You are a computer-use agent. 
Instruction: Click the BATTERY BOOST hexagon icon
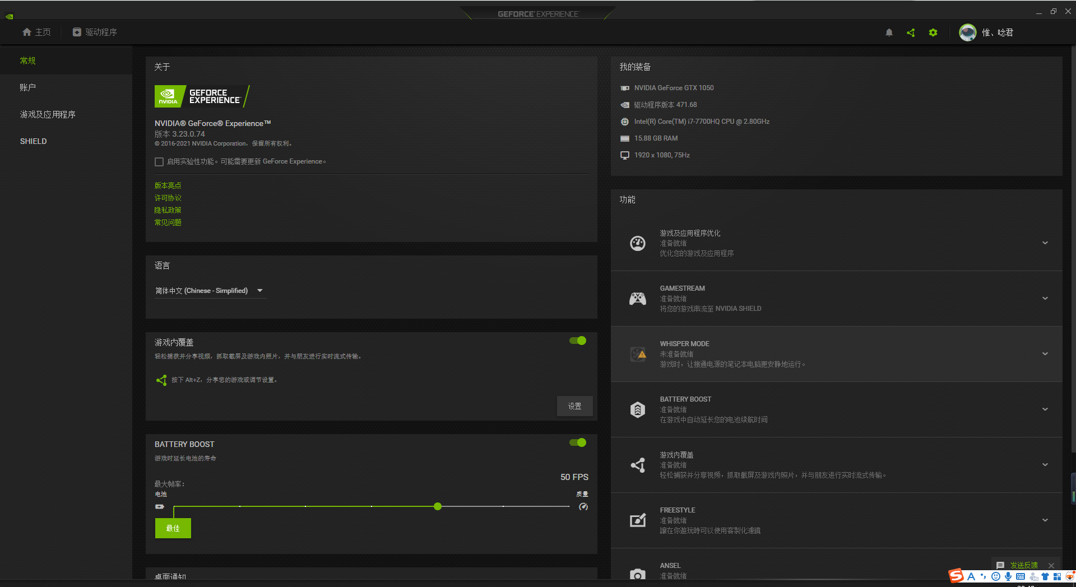tap(638, 409)
